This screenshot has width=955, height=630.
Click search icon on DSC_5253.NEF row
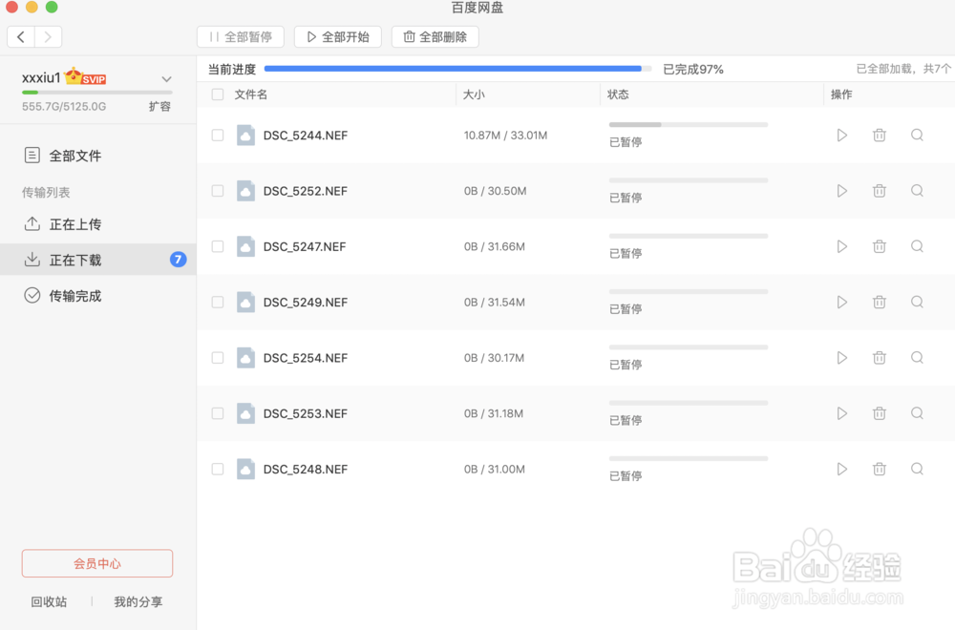(x=917, y=414)
